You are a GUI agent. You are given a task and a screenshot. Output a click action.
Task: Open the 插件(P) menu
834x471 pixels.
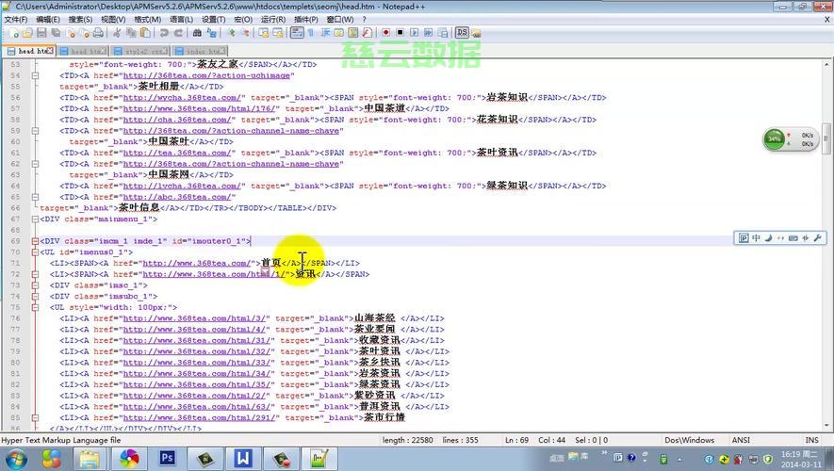[x=306, y=19]
